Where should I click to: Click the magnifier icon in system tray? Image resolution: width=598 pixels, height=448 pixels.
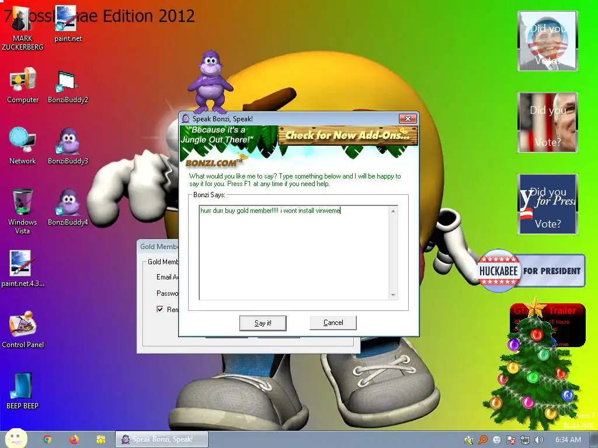tap(483, 440)
